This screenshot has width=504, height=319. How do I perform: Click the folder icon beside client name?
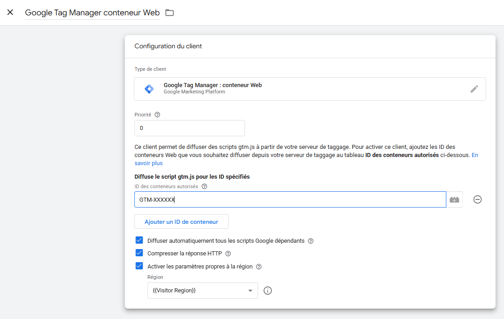click(169, 13)
